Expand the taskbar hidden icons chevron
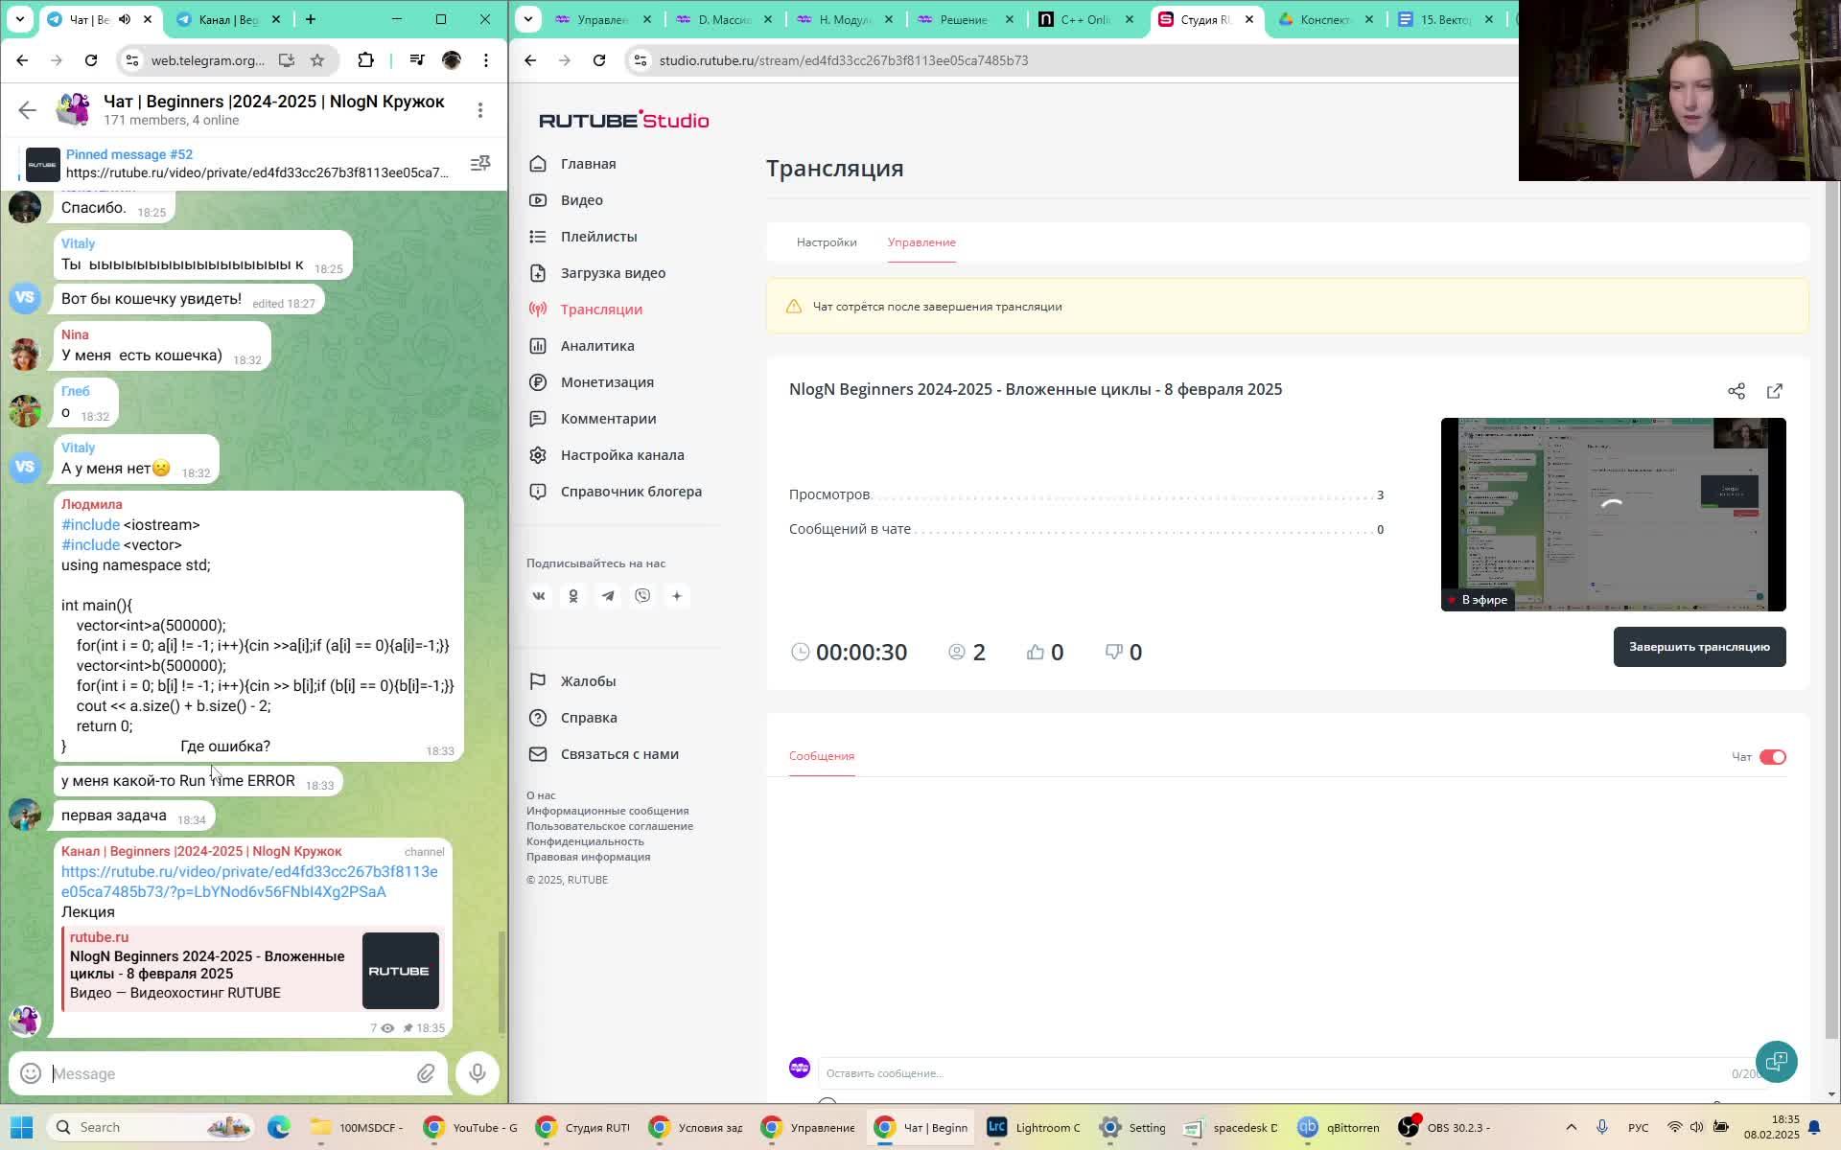 click(x=1573, y=1127)
